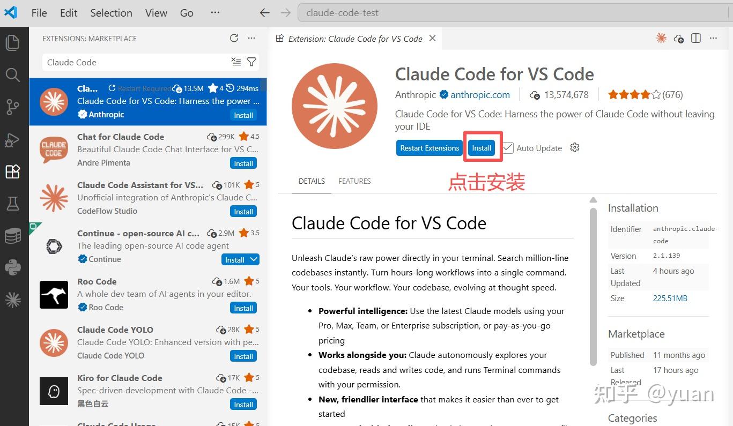
Task: Expand the Continue Install dropdown arrow
Action: [254, 260]
